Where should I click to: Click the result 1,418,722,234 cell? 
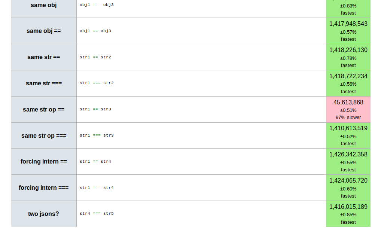348,83
